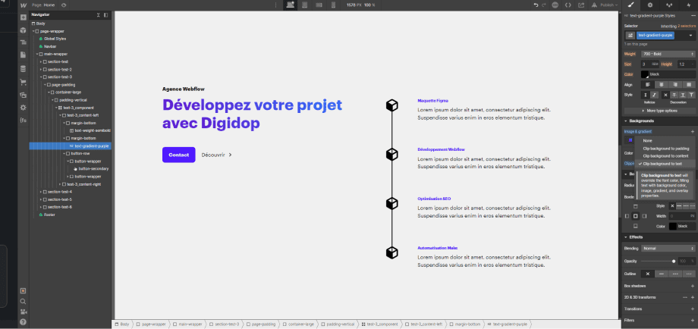Open the CMS collections panel
The height and width of the screenshot is (329, 698).
(x=24, y=69)
